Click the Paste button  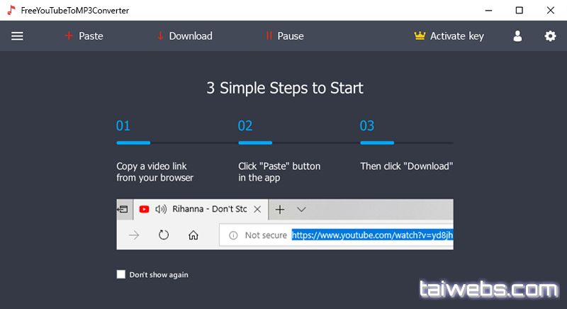tap(84, 36)
